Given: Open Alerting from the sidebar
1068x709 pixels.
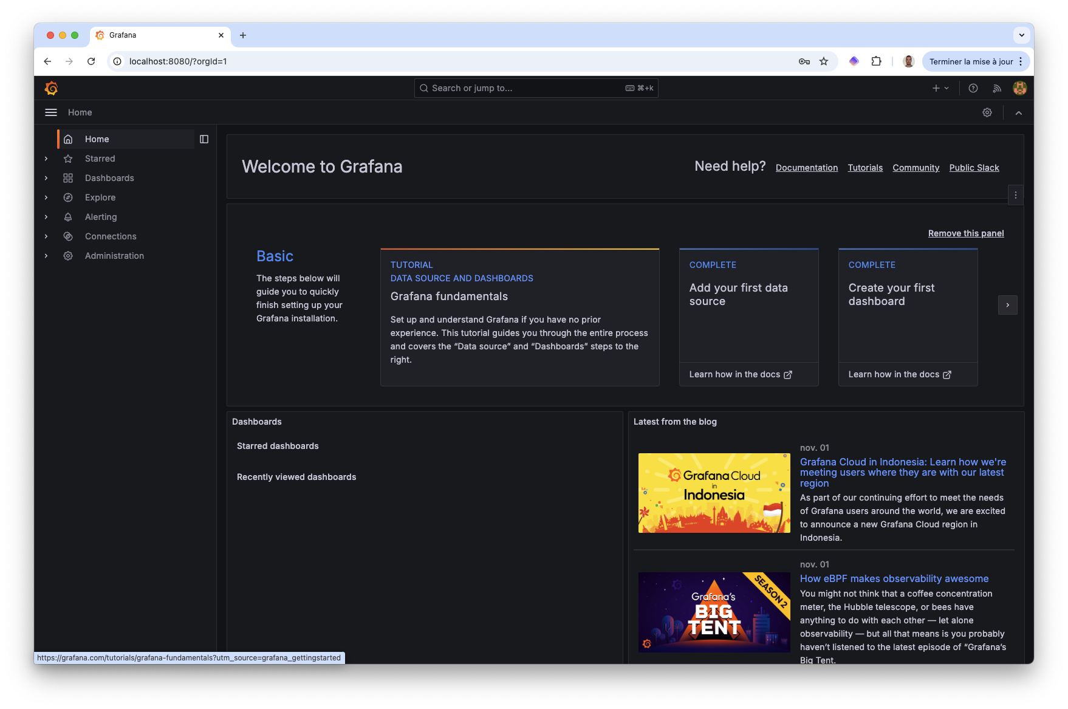Looking at the screenshot, I should pyautogui.click(x=100, y=217).
